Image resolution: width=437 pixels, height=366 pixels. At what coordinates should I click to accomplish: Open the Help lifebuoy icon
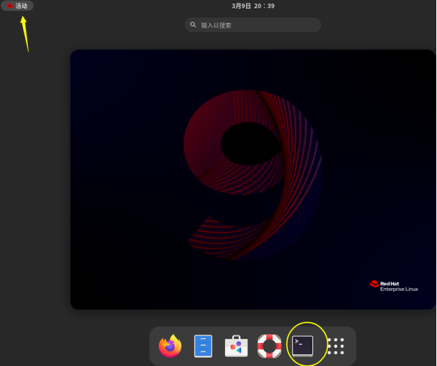click(x=269, y=346)
